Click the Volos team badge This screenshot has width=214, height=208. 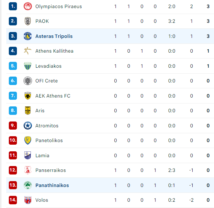pyautogui.click(x=28, y=200)
